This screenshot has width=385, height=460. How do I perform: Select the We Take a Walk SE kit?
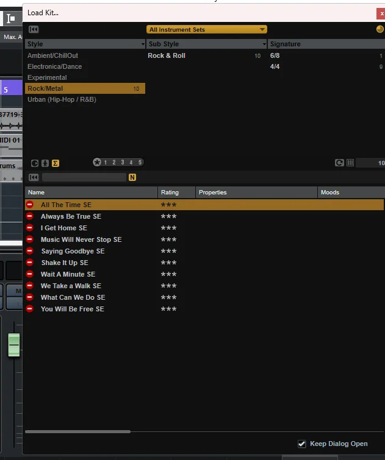click(x=204, y=286)
